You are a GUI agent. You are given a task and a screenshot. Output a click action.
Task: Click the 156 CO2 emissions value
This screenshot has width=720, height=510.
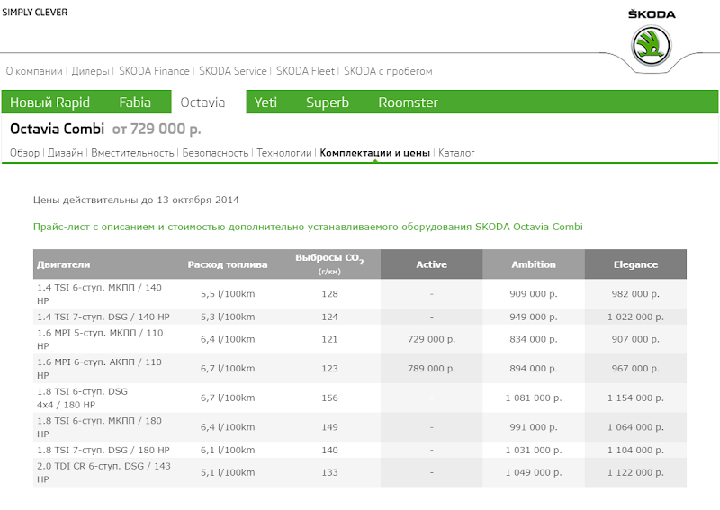pyautogui.click(x=329, y=398)
